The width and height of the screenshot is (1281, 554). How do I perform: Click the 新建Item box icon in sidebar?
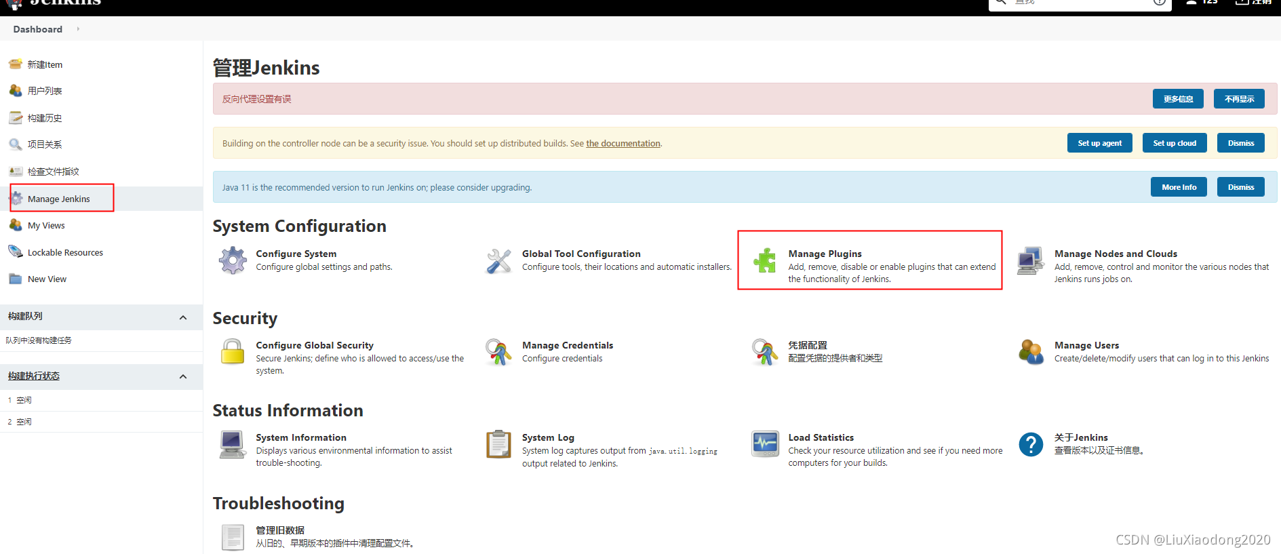coord(16,64)
